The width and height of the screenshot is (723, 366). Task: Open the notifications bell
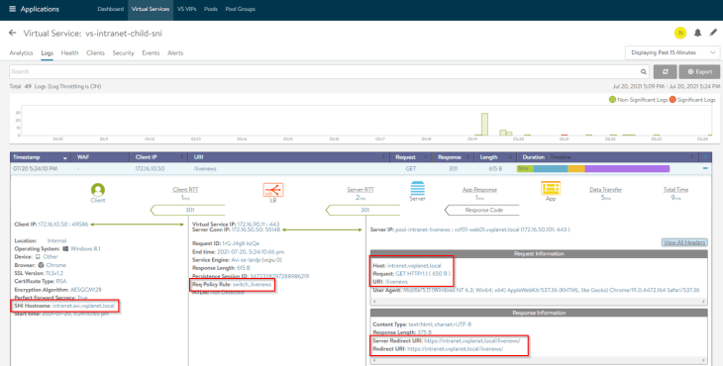coord(697,33)
